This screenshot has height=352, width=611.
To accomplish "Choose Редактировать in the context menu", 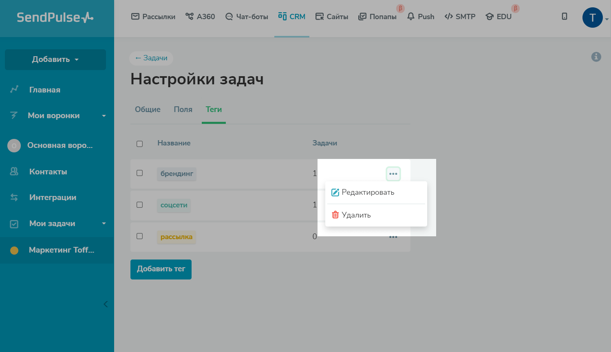I will pyautogui.click(x=367, y=192).
